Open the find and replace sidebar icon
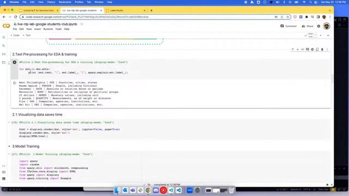Viewport: 349px width, 196px height. [4, 46]
